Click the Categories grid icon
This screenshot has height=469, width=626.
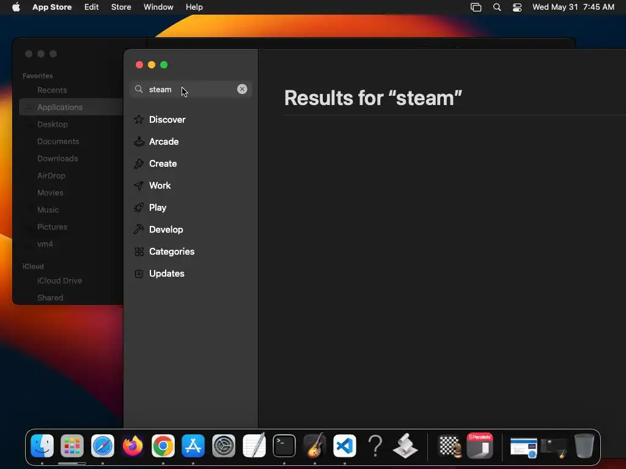point(139,252)
